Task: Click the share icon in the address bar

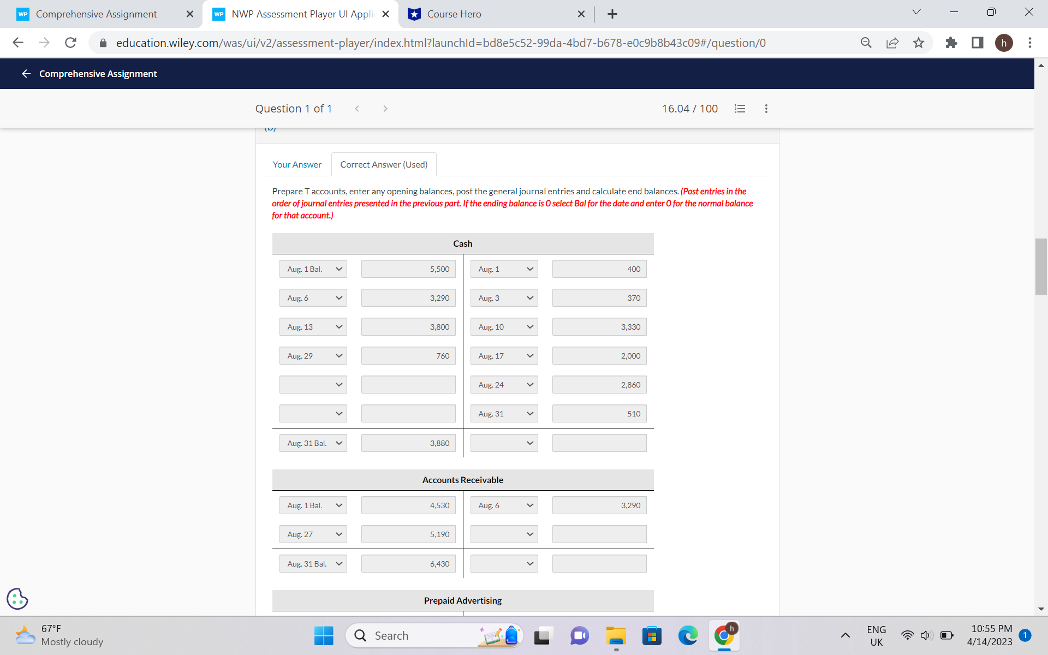Action: 892,43
